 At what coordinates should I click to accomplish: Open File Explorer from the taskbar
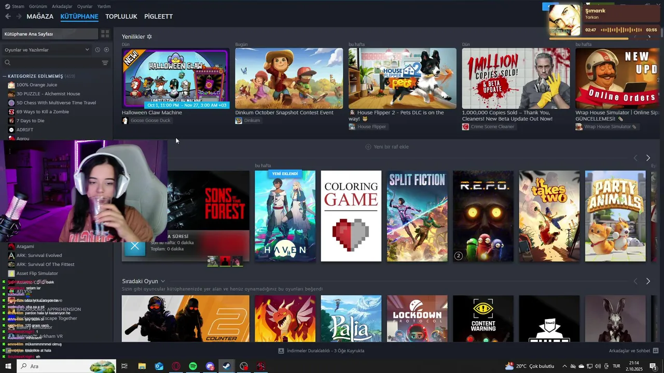pos(142,366)
